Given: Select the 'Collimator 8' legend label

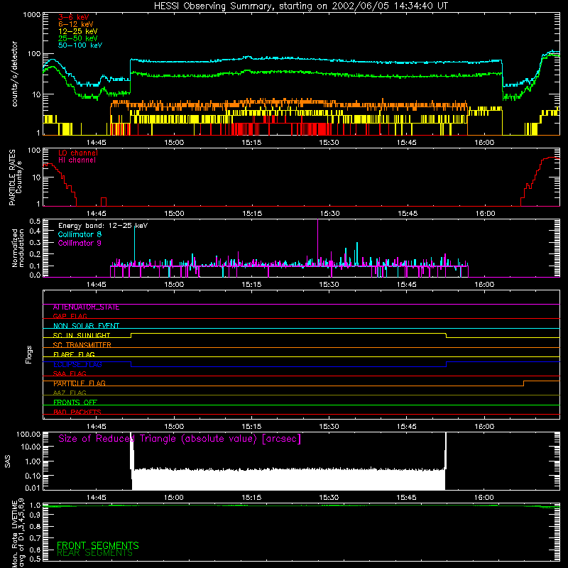Looking at the screenshot, I should point(80,234).
